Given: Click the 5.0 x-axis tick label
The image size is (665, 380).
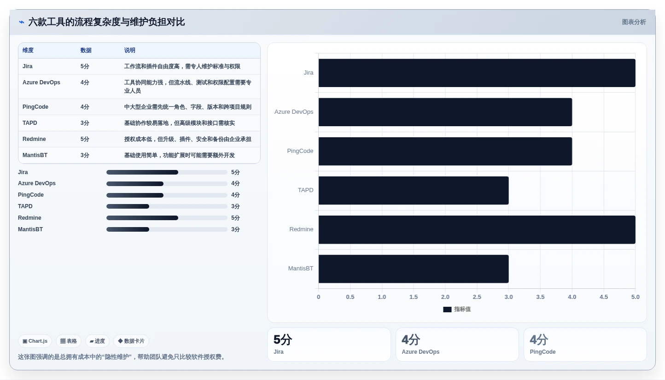Looking at the screenshot, I should (636, 297).
